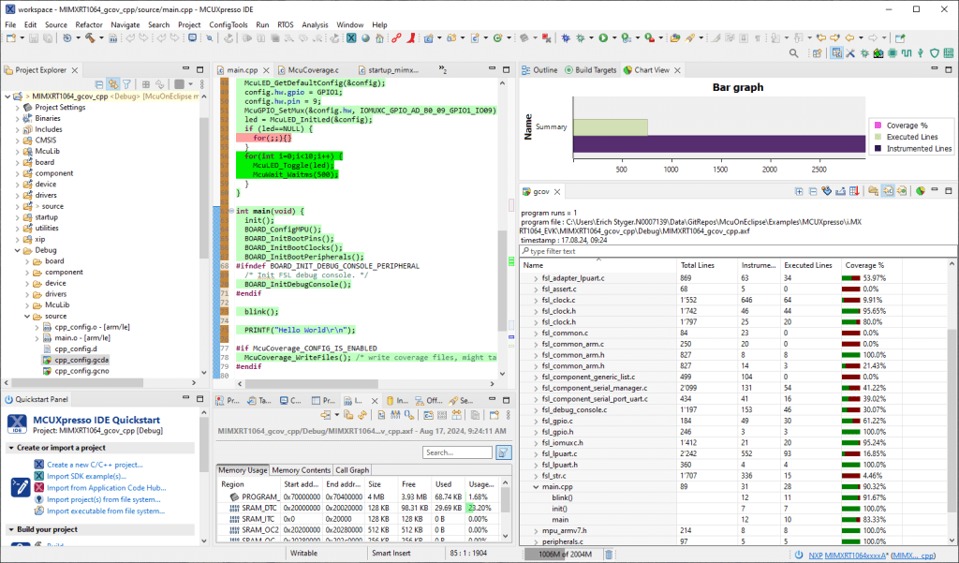The height and width of the screenshot is (563, 959).
Task: Click 'Create a new C/C++ project...' link
Action: [x=95, y=465]
